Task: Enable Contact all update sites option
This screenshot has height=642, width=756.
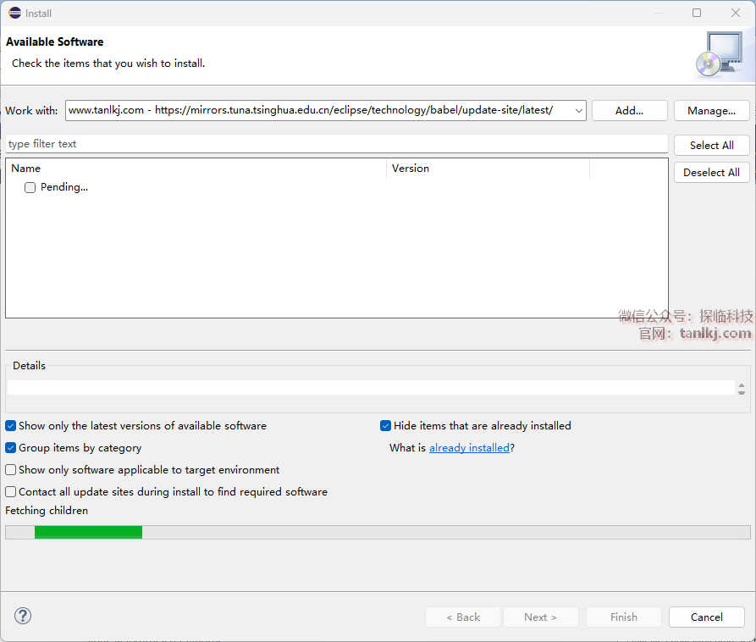Action: tap(11, 492)
